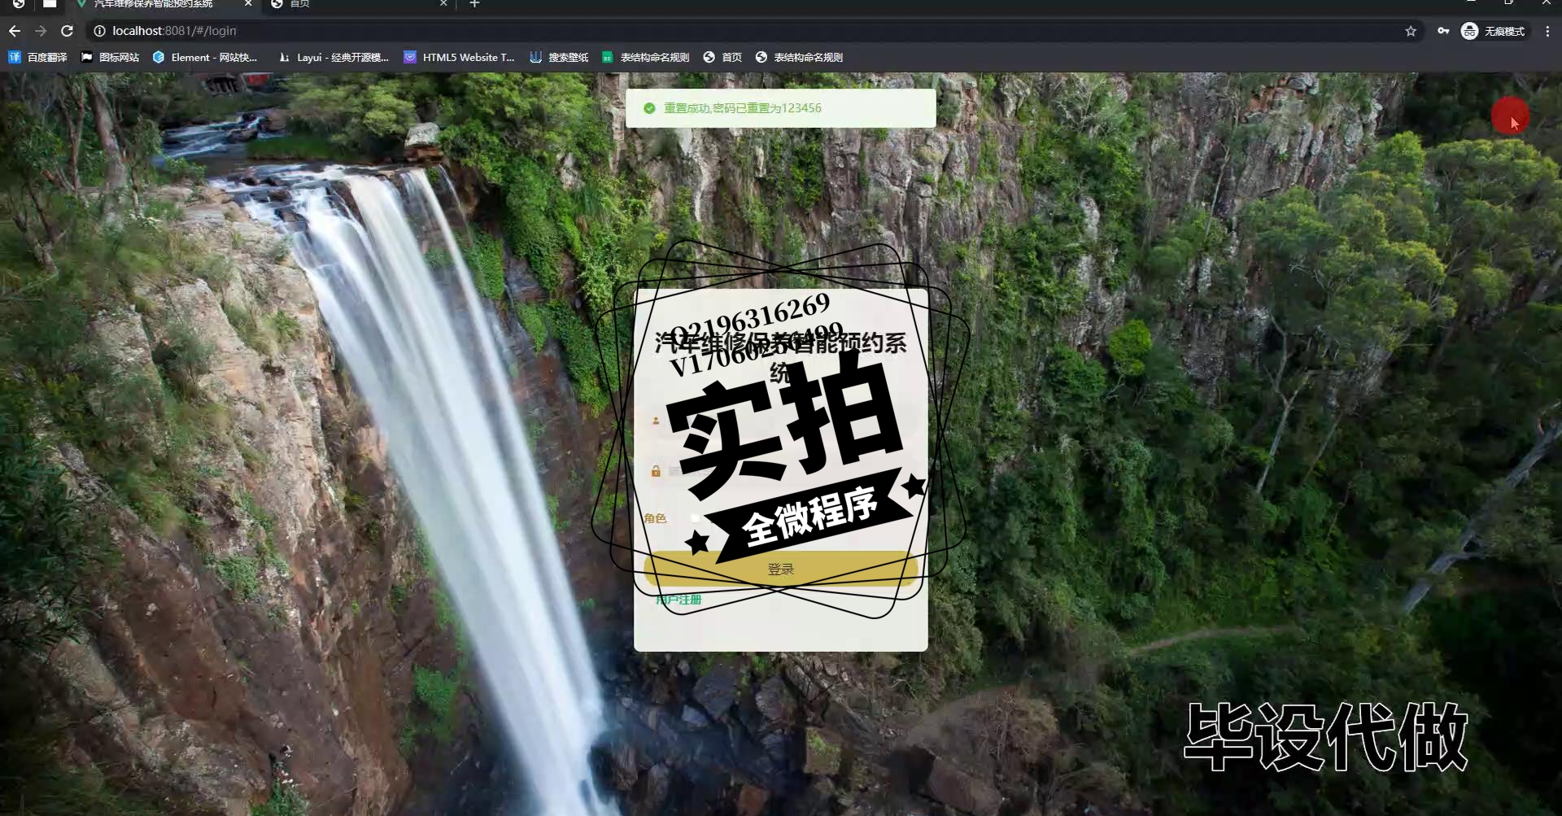Open the 搜索壁纸 bookmark
This screenshot has width=1562, height=816.
559,57
